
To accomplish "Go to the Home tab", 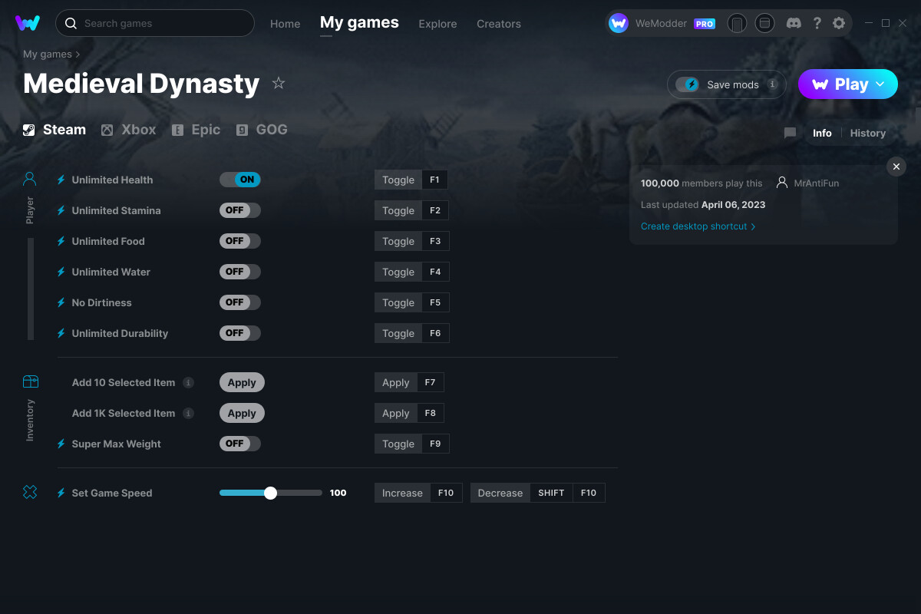I will (286, 24).
